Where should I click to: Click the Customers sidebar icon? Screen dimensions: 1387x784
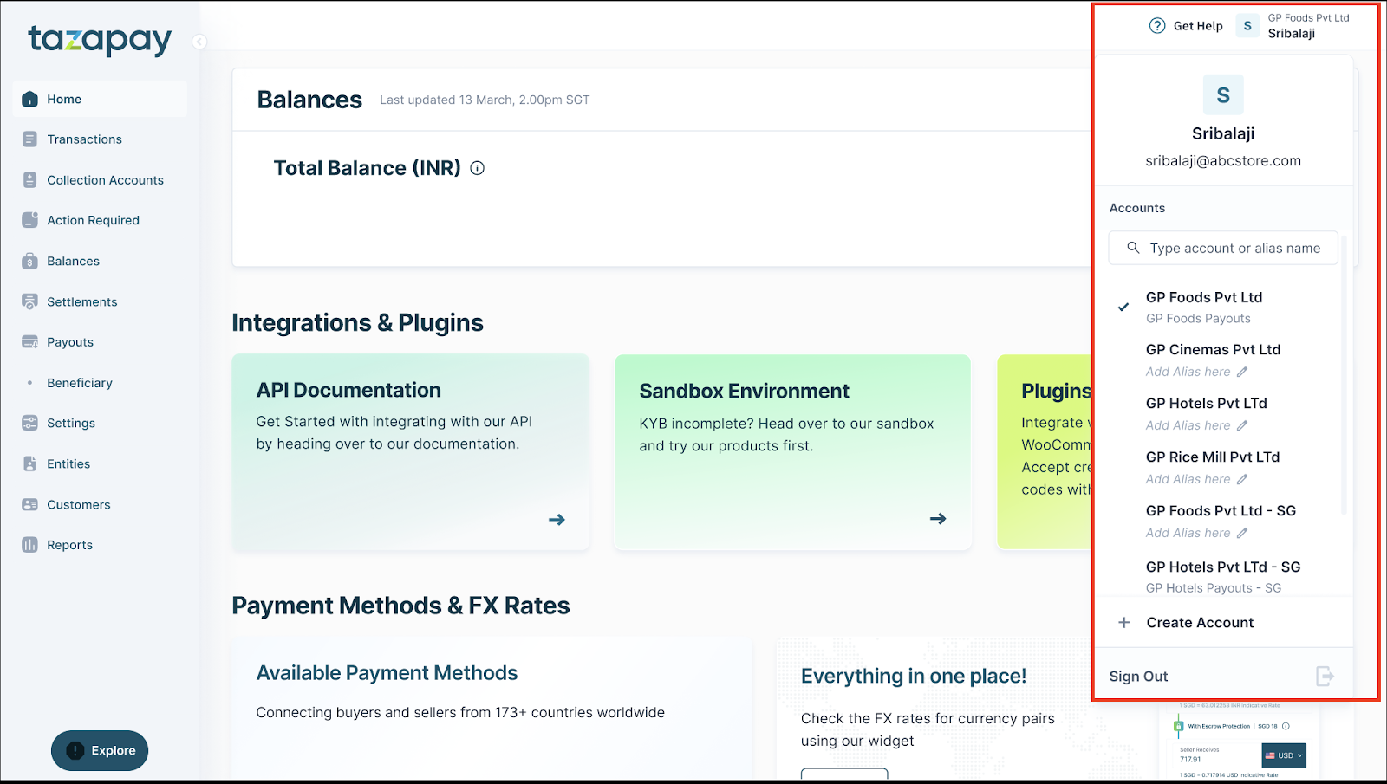(x=30, y=504)
